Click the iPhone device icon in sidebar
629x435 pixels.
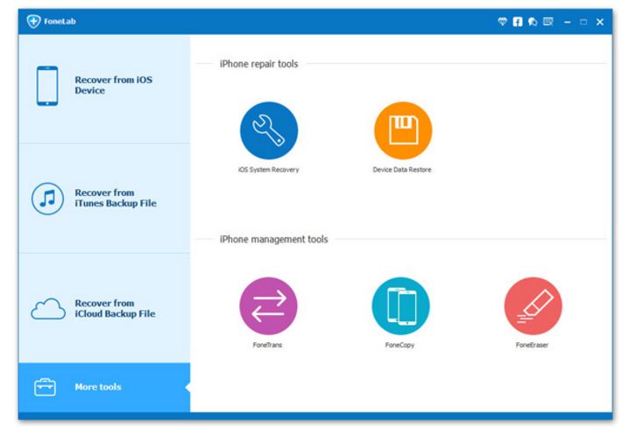tap(47, 86)
